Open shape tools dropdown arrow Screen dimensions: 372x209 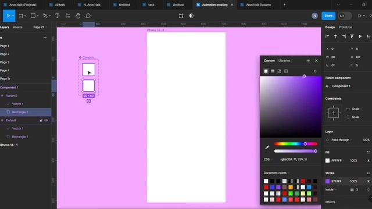point(37,16)
